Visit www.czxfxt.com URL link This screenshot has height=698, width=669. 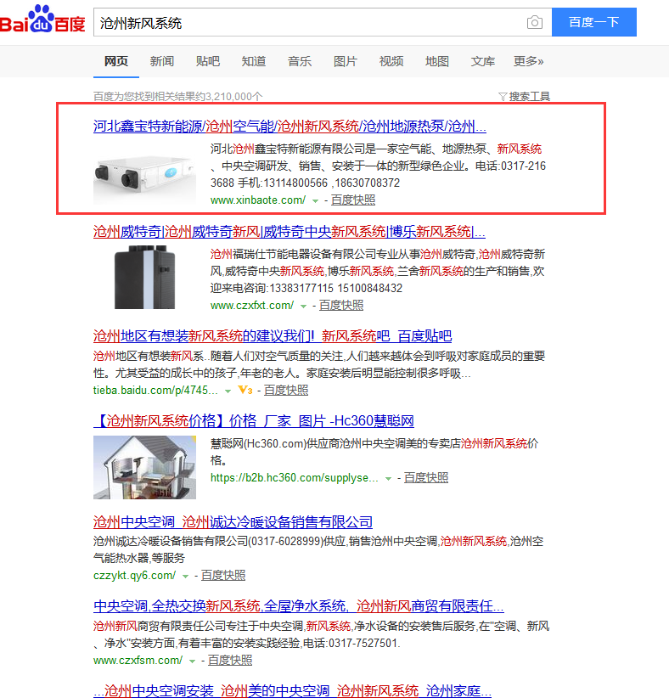click(252, 306)
